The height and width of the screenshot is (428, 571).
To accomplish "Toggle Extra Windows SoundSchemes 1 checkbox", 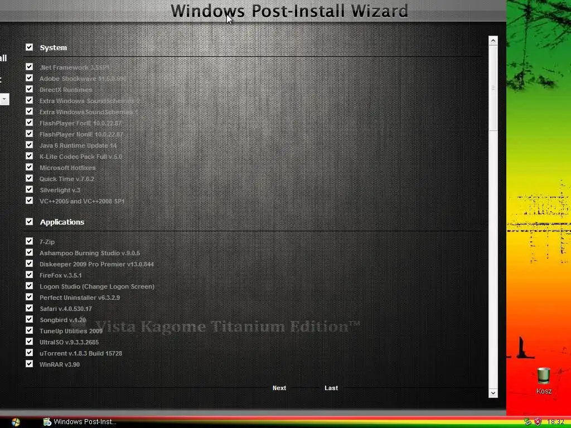I will coord(29,111).
